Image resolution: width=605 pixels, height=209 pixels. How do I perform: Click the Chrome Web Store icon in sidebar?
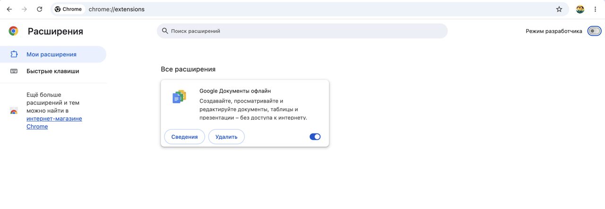pos(14,111)
